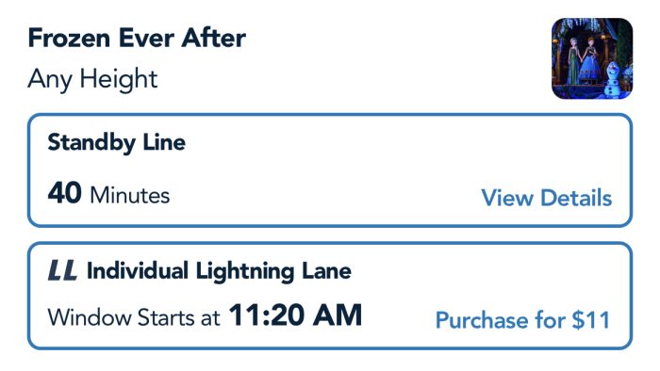Open the Frozen Ever After title

tap(137, 38)
